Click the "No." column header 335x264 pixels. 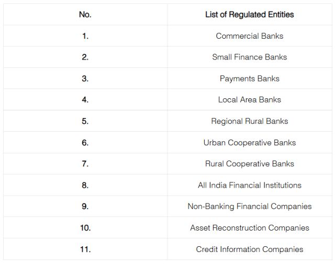(x=85, y=15)
